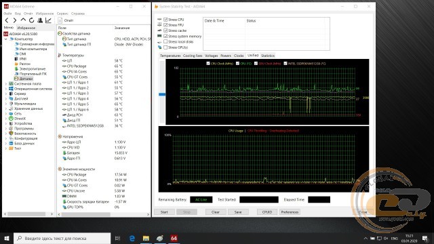Select Суммарная информация tree item

(37, 44)
